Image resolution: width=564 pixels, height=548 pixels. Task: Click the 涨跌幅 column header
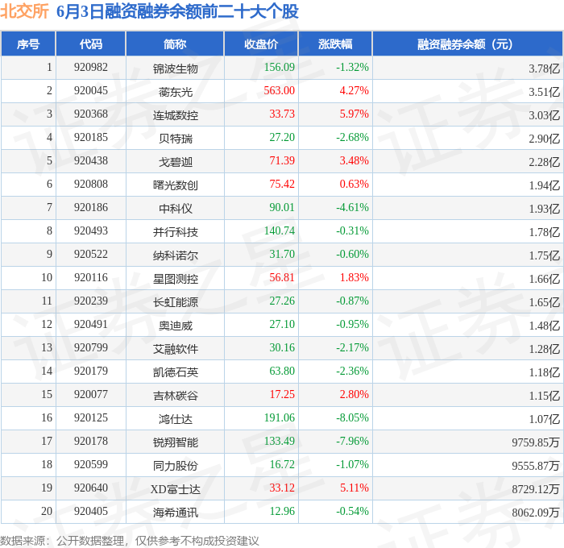(x=335, y=44)
